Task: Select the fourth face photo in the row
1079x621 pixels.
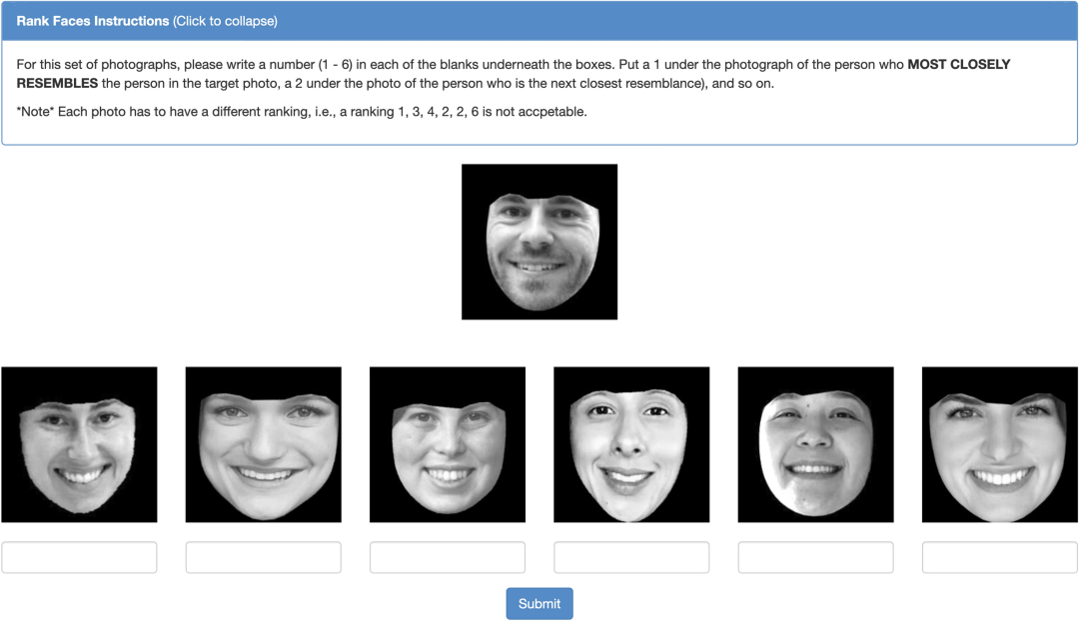Action: pos(631,444)
